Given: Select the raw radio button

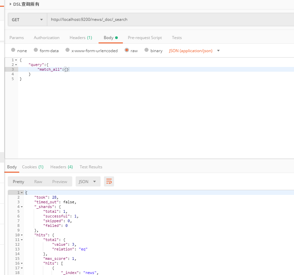Looking at the screenshot, I should pos(127,50).
